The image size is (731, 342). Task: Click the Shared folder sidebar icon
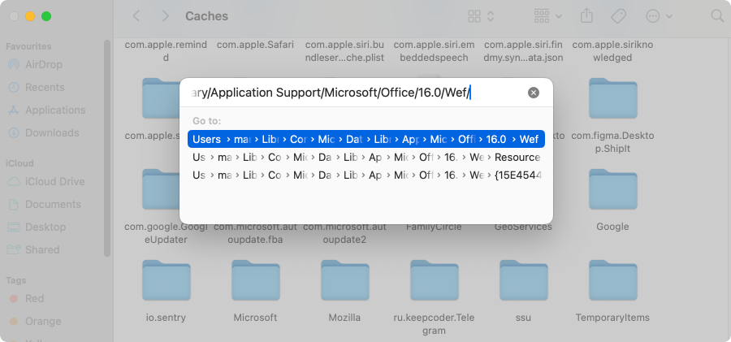(x=14, y=249)
